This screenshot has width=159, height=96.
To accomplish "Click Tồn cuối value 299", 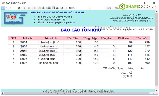I will (142, 42).
